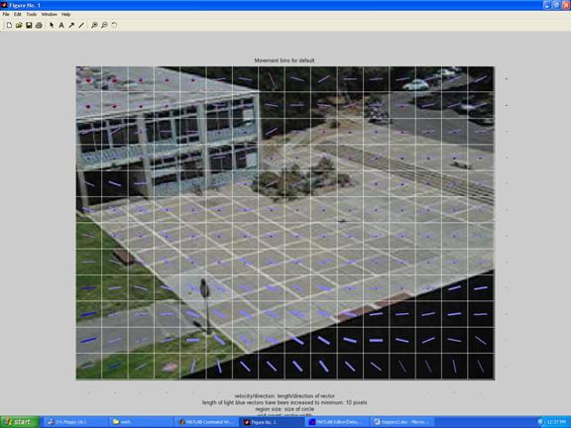Click the Open File folder icon
Screen dimensions: 571x428
point(19,25)
